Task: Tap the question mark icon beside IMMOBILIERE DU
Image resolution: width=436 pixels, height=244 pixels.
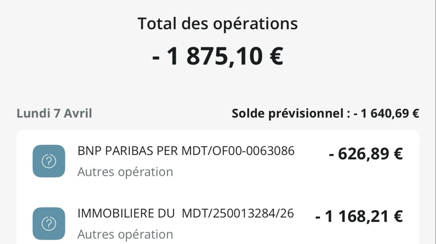Action: click(49, 224)
